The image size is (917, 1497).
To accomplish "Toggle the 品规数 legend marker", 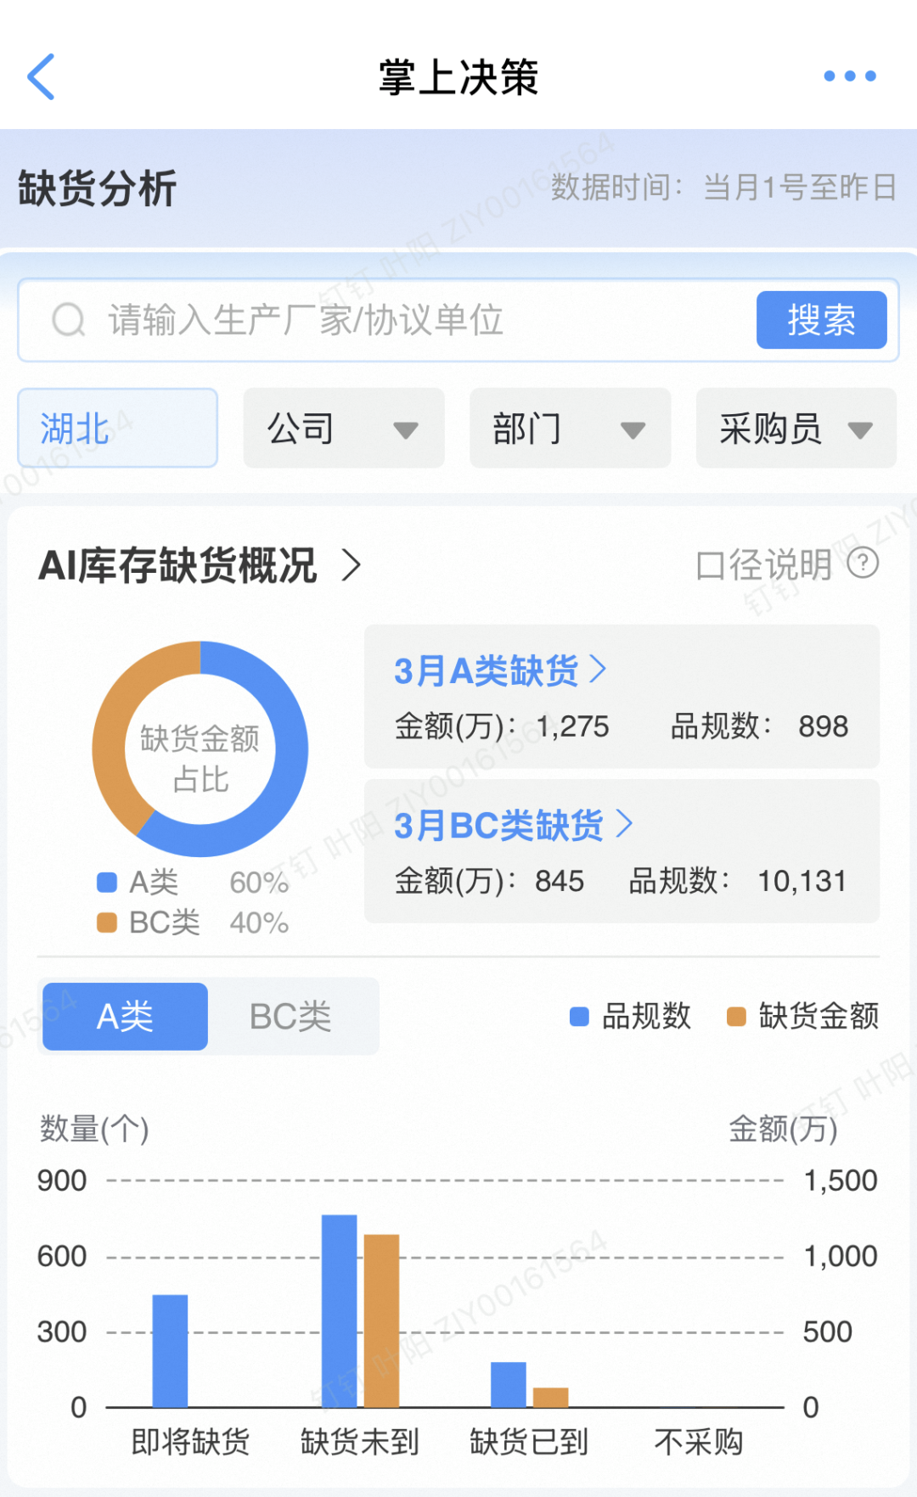I will (579, 1017).
